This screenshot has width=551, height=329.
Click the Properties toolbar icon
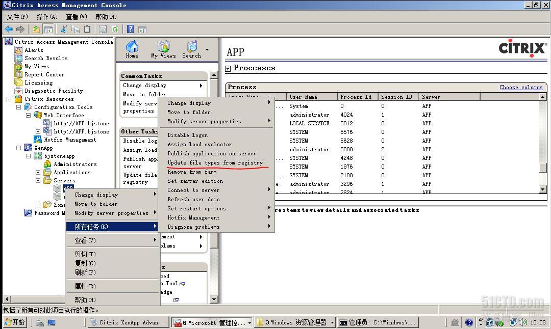point(103,29)
